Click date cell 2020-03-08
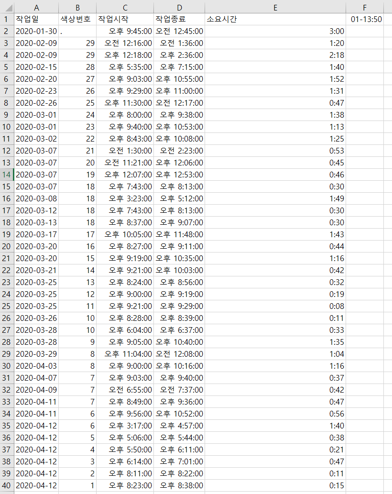Screen dimensions: 392x494 click(x=36, y=198)
